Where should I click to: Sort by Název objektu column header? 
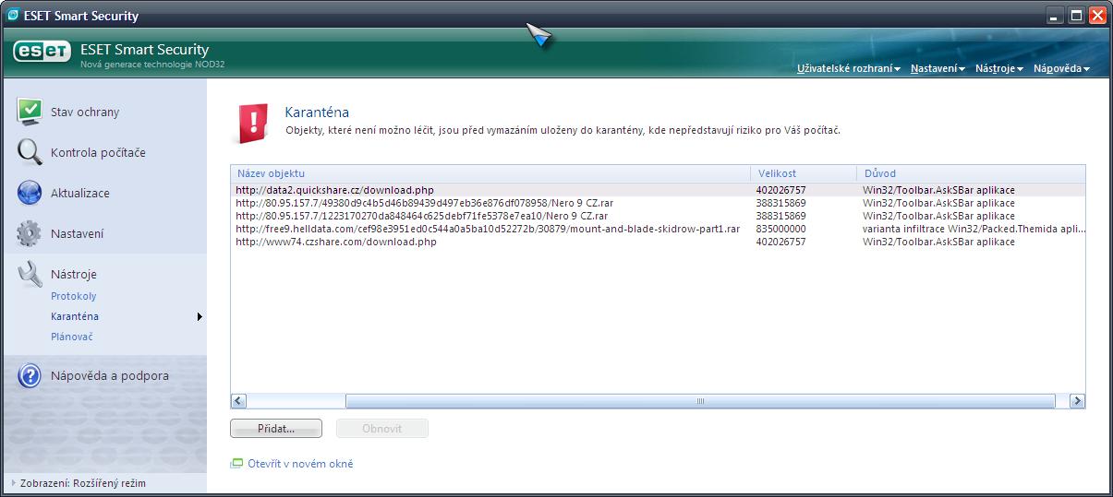coord(490,173)
